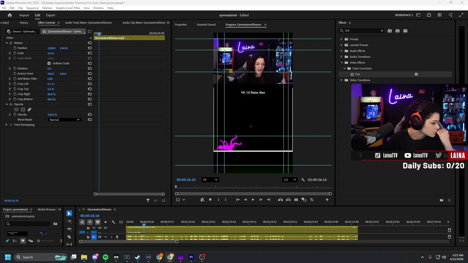The width and height of the screenshot is (468, 263).
Task: Collapse the Color Correction folder
Action: point(344,68)
